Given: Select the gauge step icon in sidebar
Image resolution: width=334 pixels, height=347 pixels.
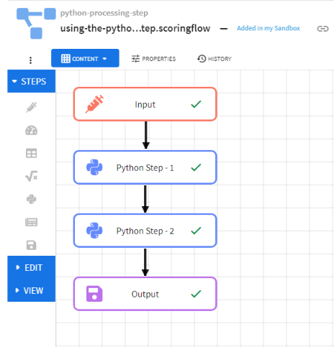Looking at the screenshot, I should tap(32, 130).
